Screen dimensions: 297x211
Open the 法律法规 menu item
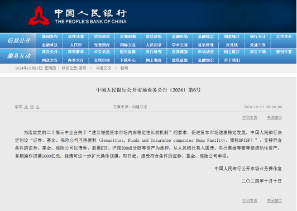pos(76,36)
